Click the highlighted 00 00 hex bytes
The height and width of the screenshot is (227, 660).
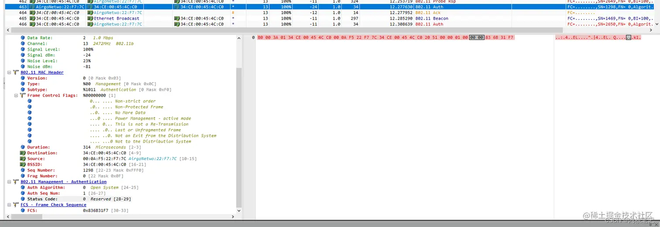coord(476,38)
